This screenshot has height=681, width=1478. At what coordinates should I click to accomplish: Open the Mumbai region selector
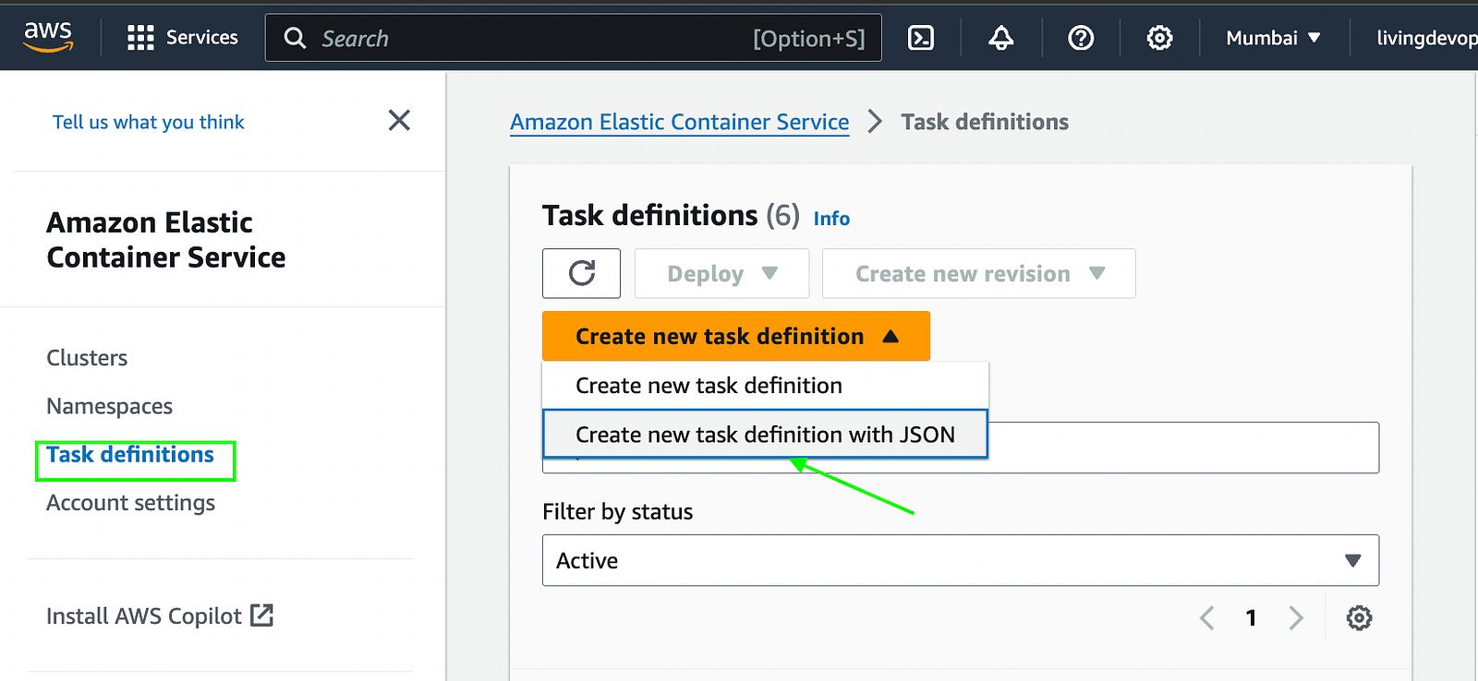pyautogui.click(x=1273, y=38)
